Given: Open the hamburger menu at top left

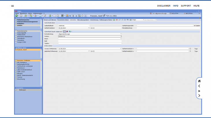Looking at the screenshot, I should point(12,6).
